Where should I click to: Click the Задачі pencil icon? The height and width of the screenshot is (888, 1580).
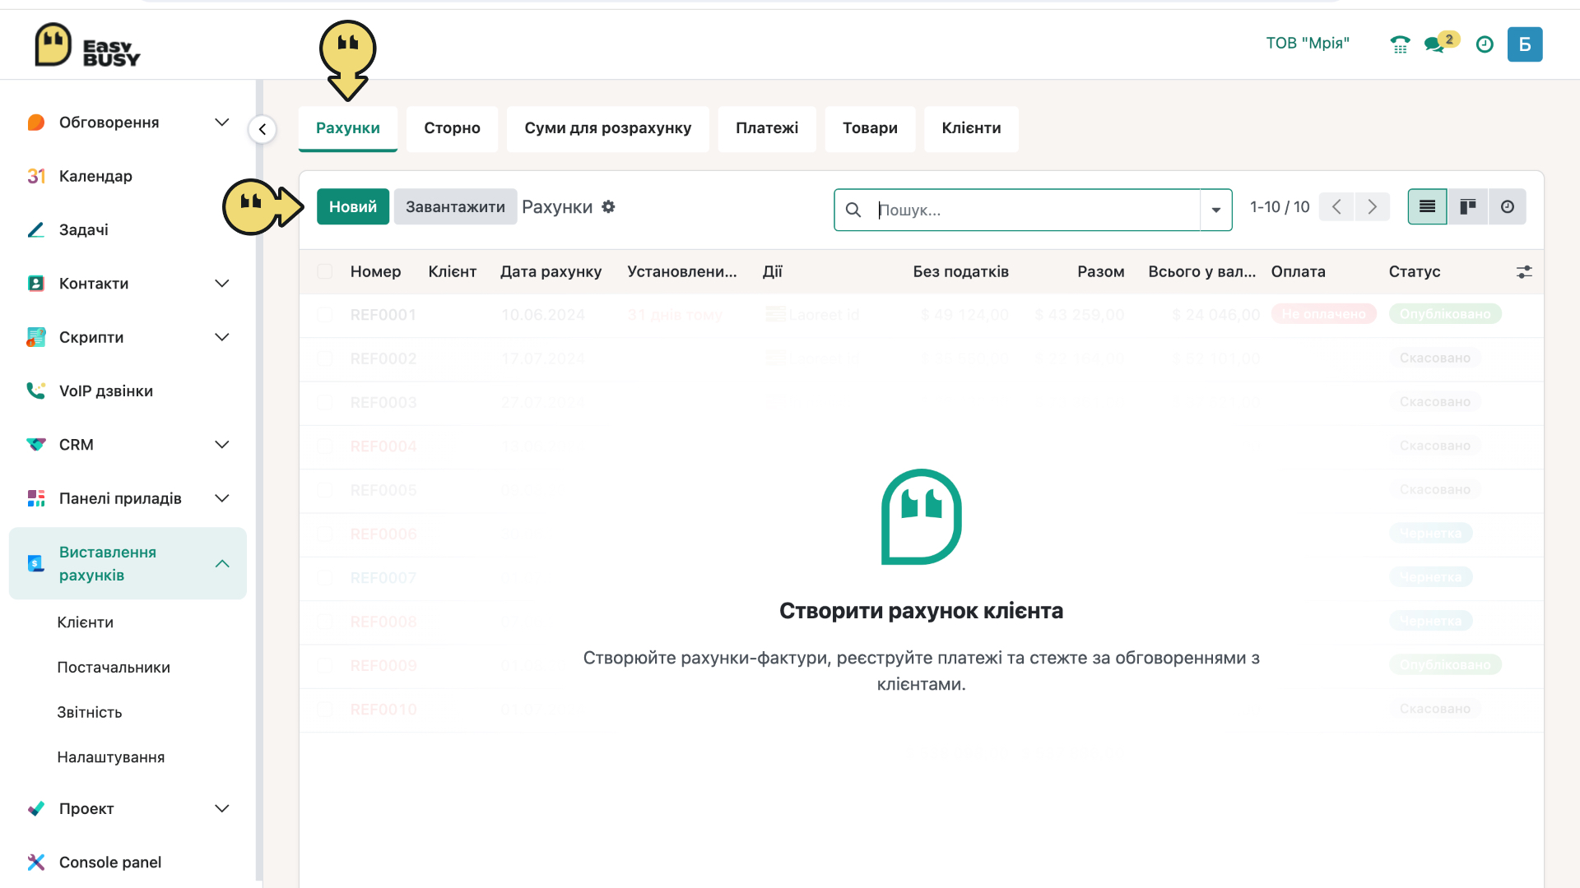[36, 229]
